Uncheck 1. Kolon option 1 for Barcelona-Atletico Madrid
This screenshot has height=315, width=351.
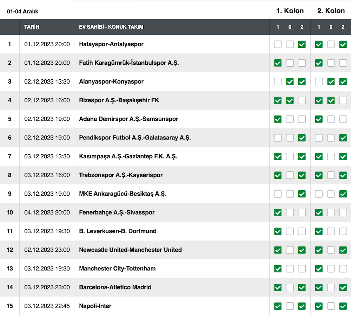278,288
